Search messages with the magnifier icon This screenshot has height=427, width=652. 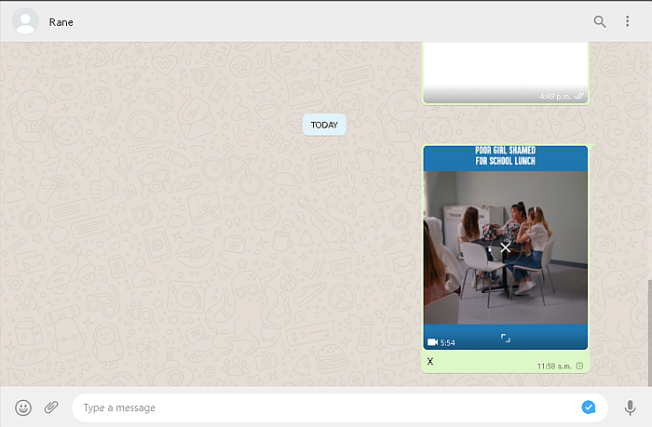(x=599, y=21)
